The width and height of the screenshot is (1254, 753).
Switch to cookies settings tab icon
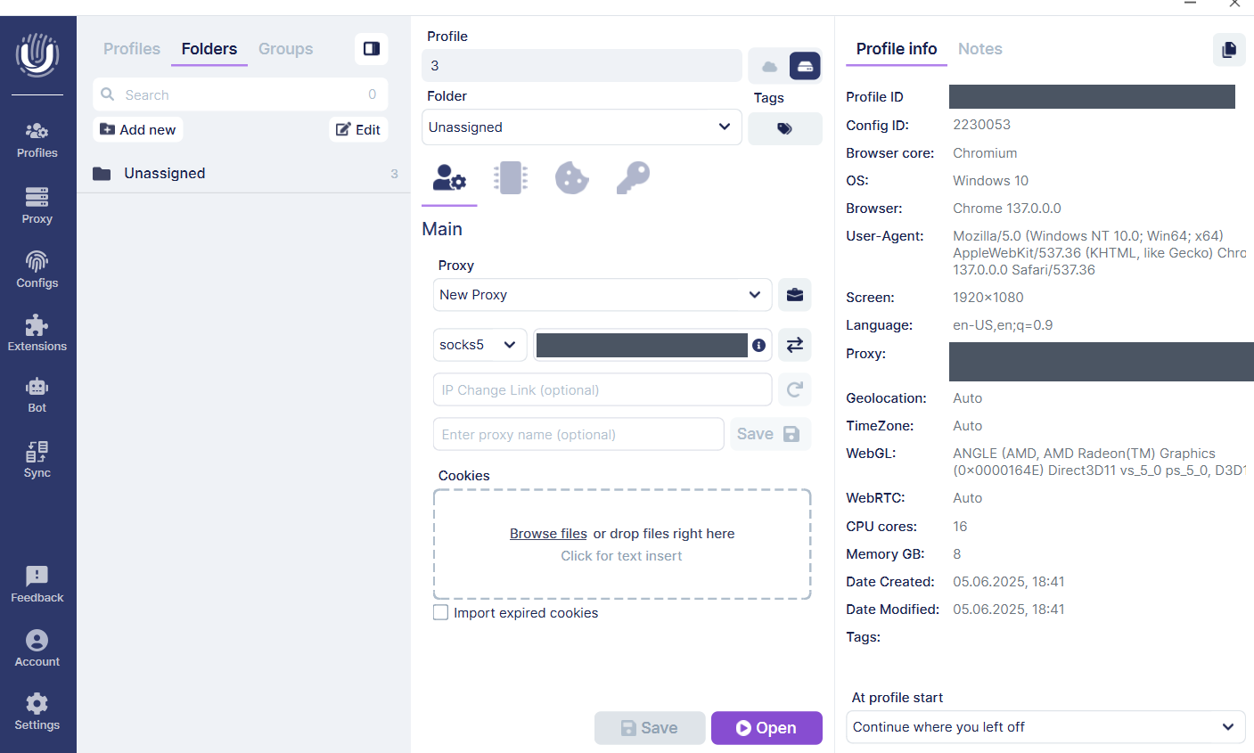572,178
